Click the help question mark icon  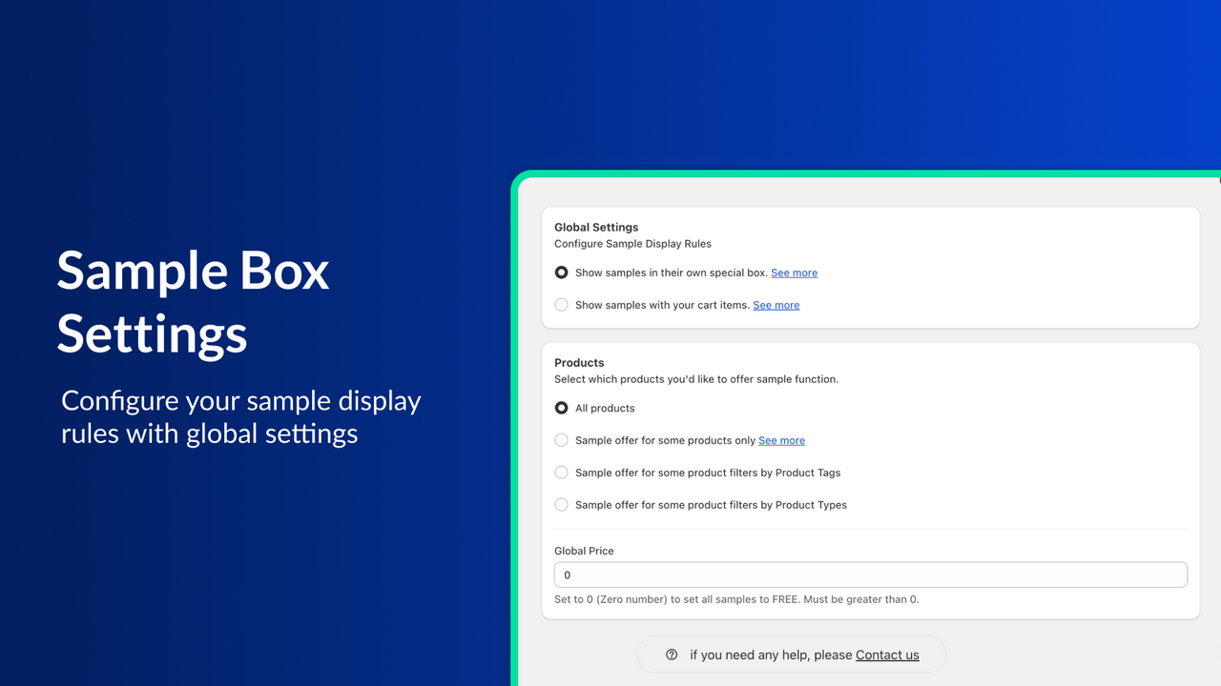click(672, 655)
